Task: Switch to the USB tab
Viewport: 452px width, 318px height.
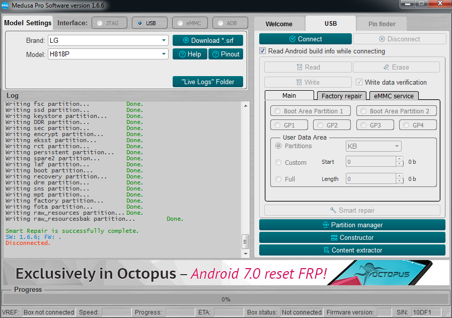Action: click(x=331, y=23)
